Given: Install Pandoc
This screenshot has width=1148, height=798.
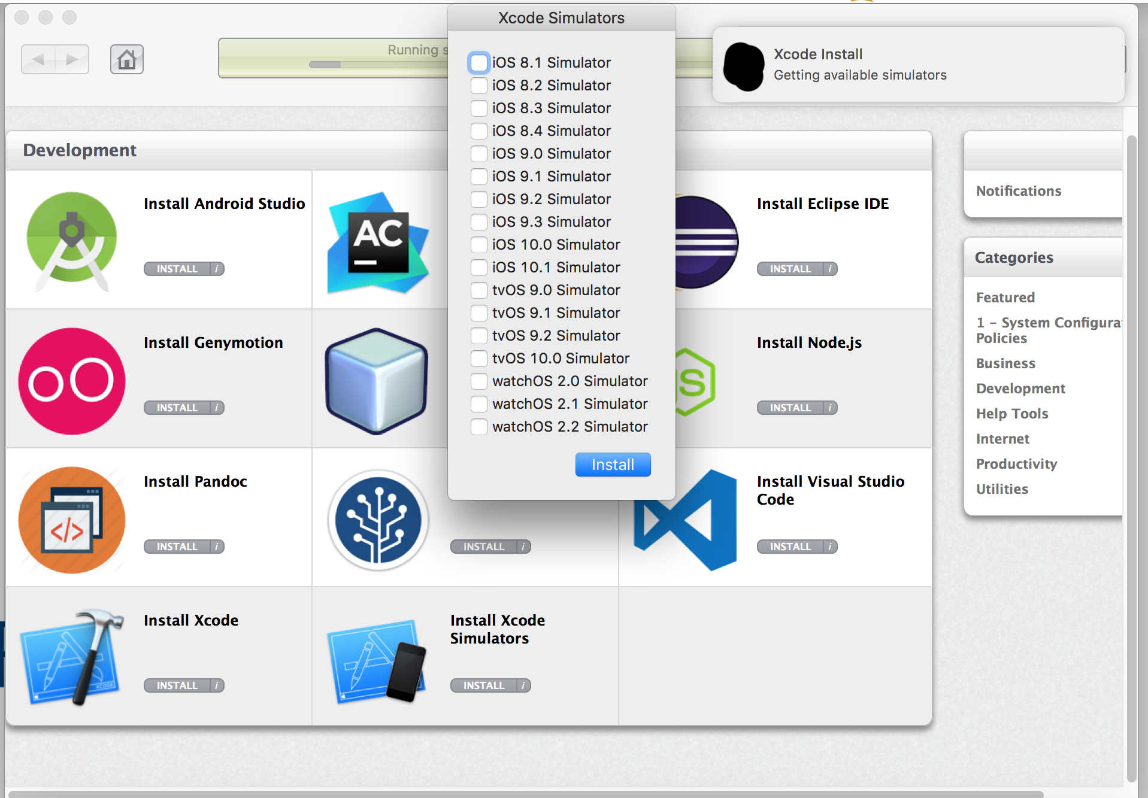Looking at the screenshot, I should click(x=177, y=547).
